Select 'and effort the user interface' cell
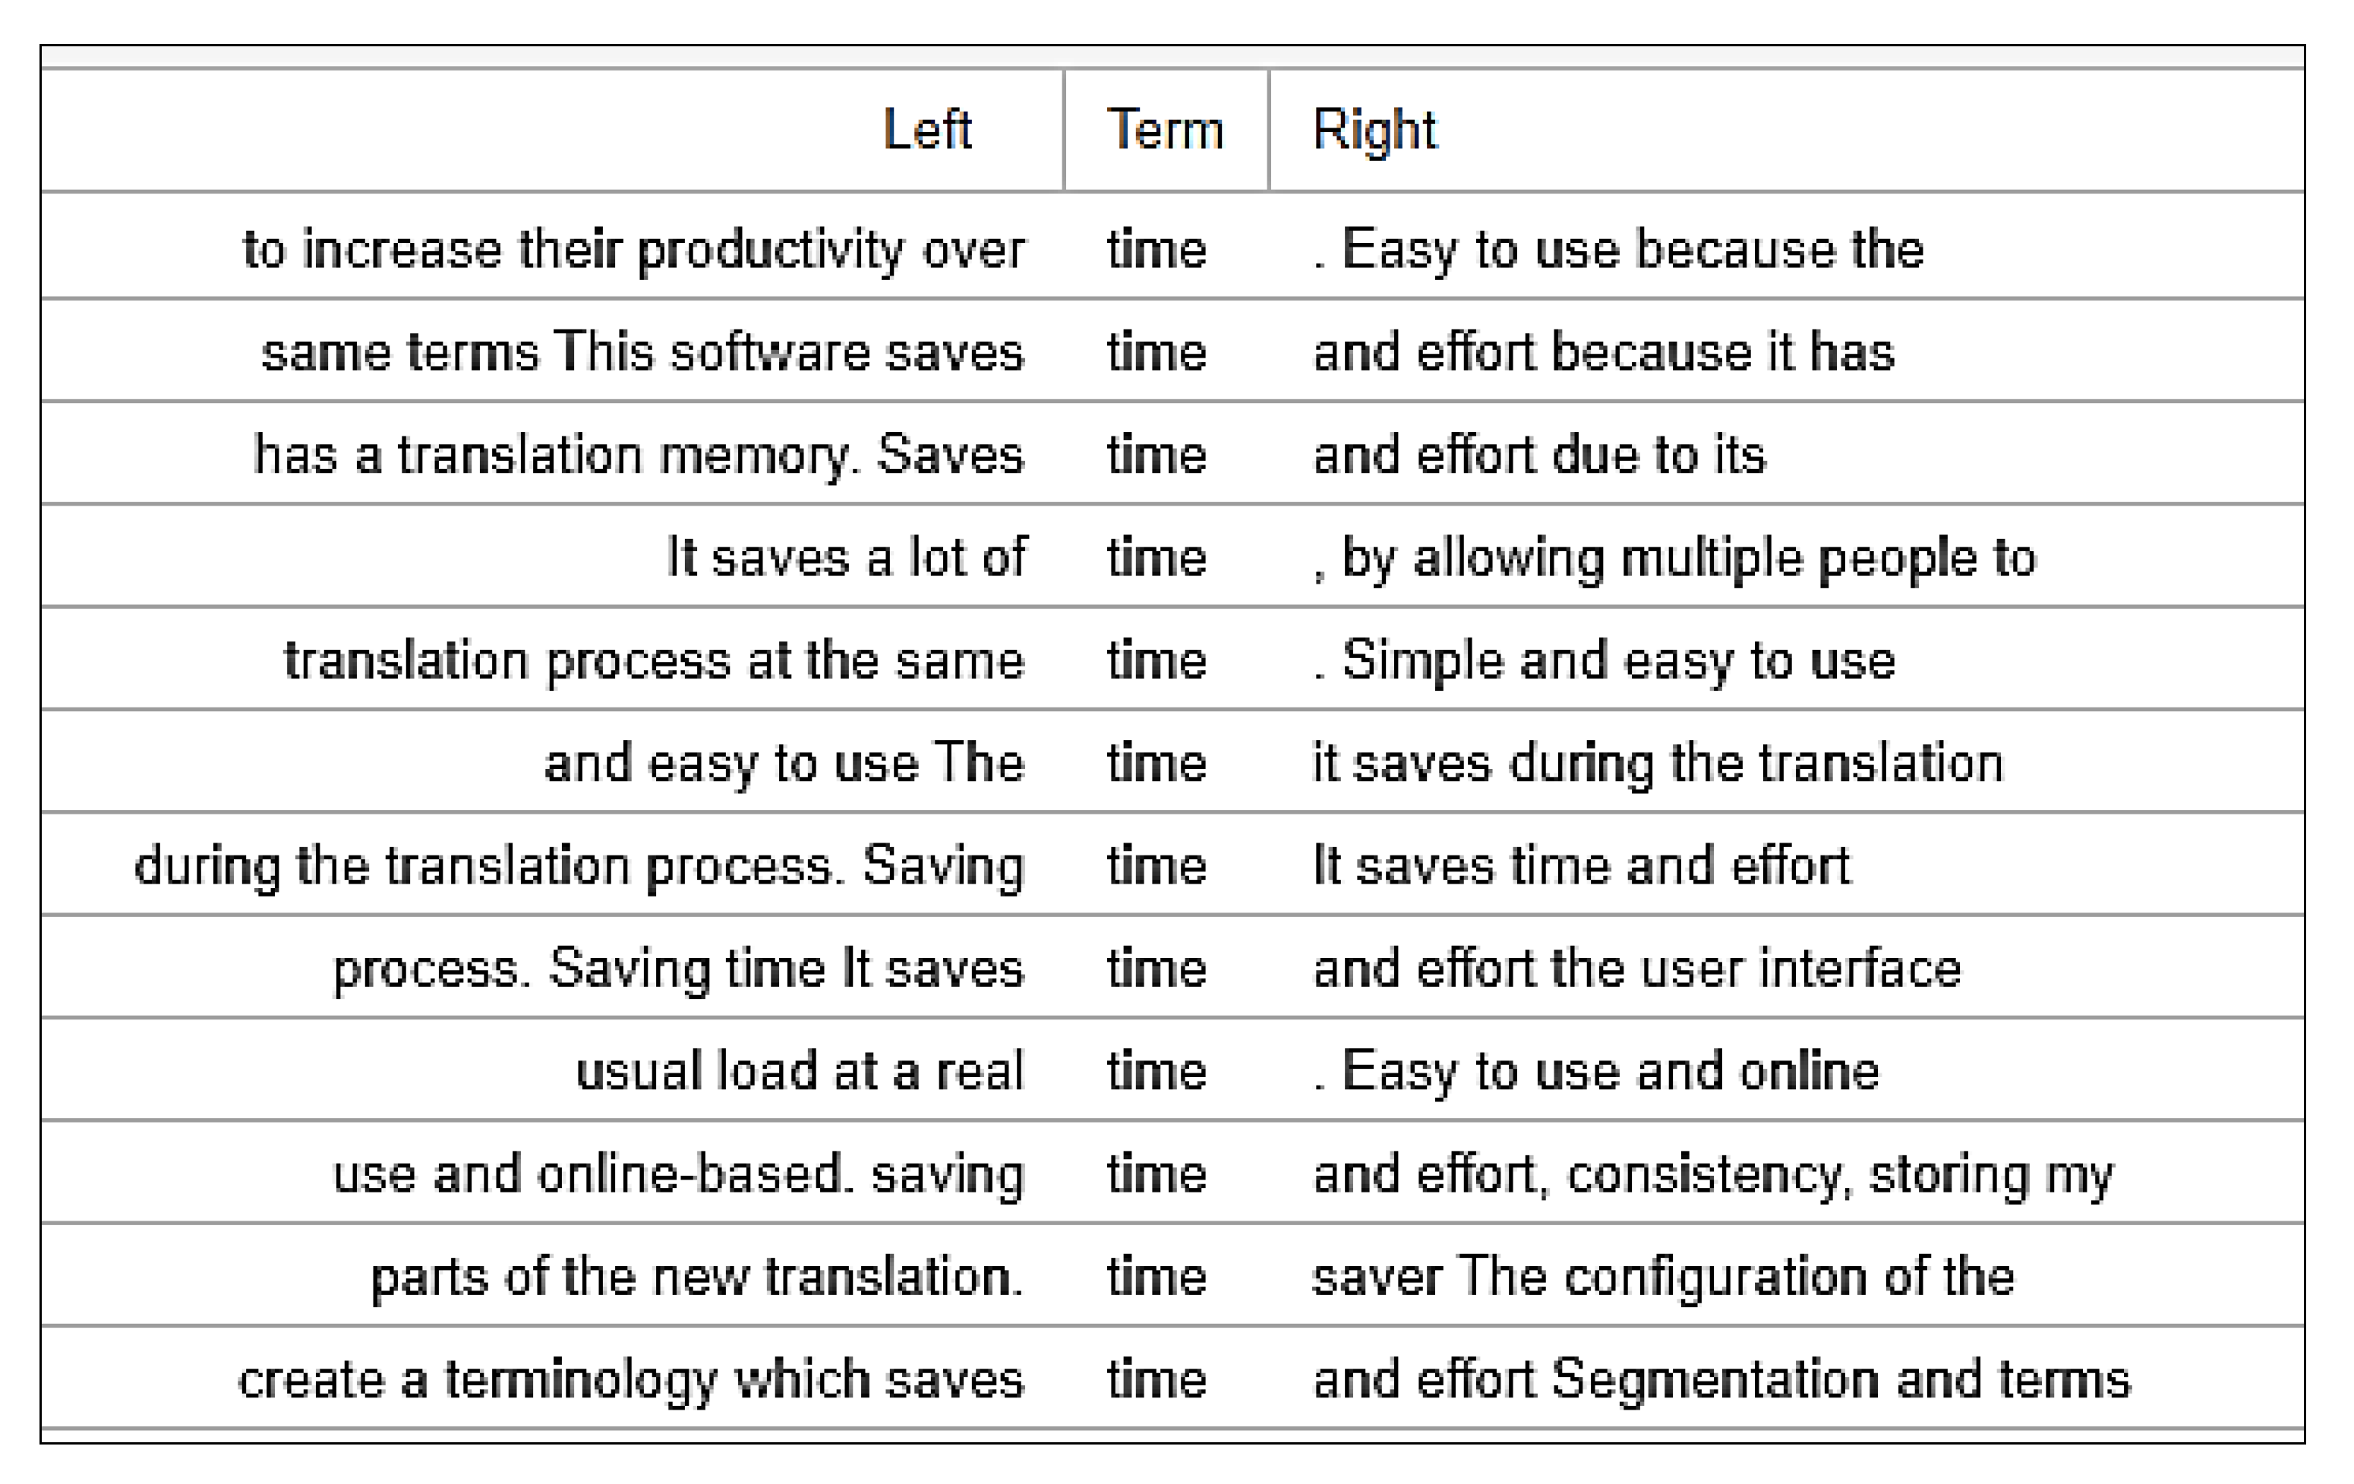This screenshot has height=1484, width=2354. click(1636, 969)
